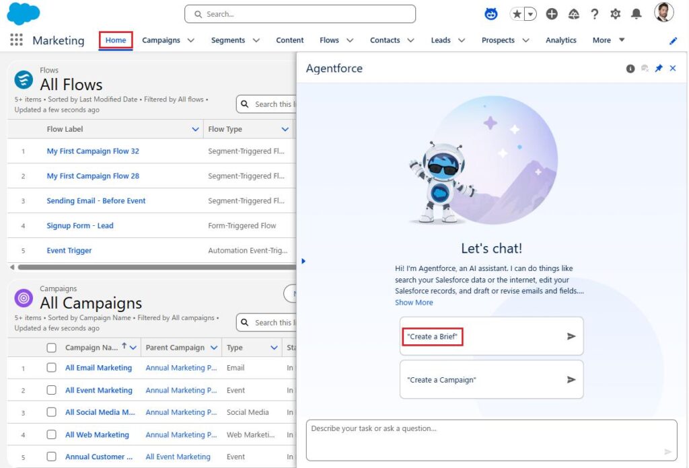Screen dimensions: 689x468
Task: Click the All Flows horizontal scrollbar
Action: point(157,267)
